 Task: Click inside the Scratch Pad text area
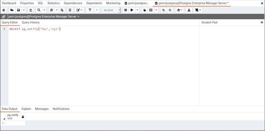[x=232, y=65]
